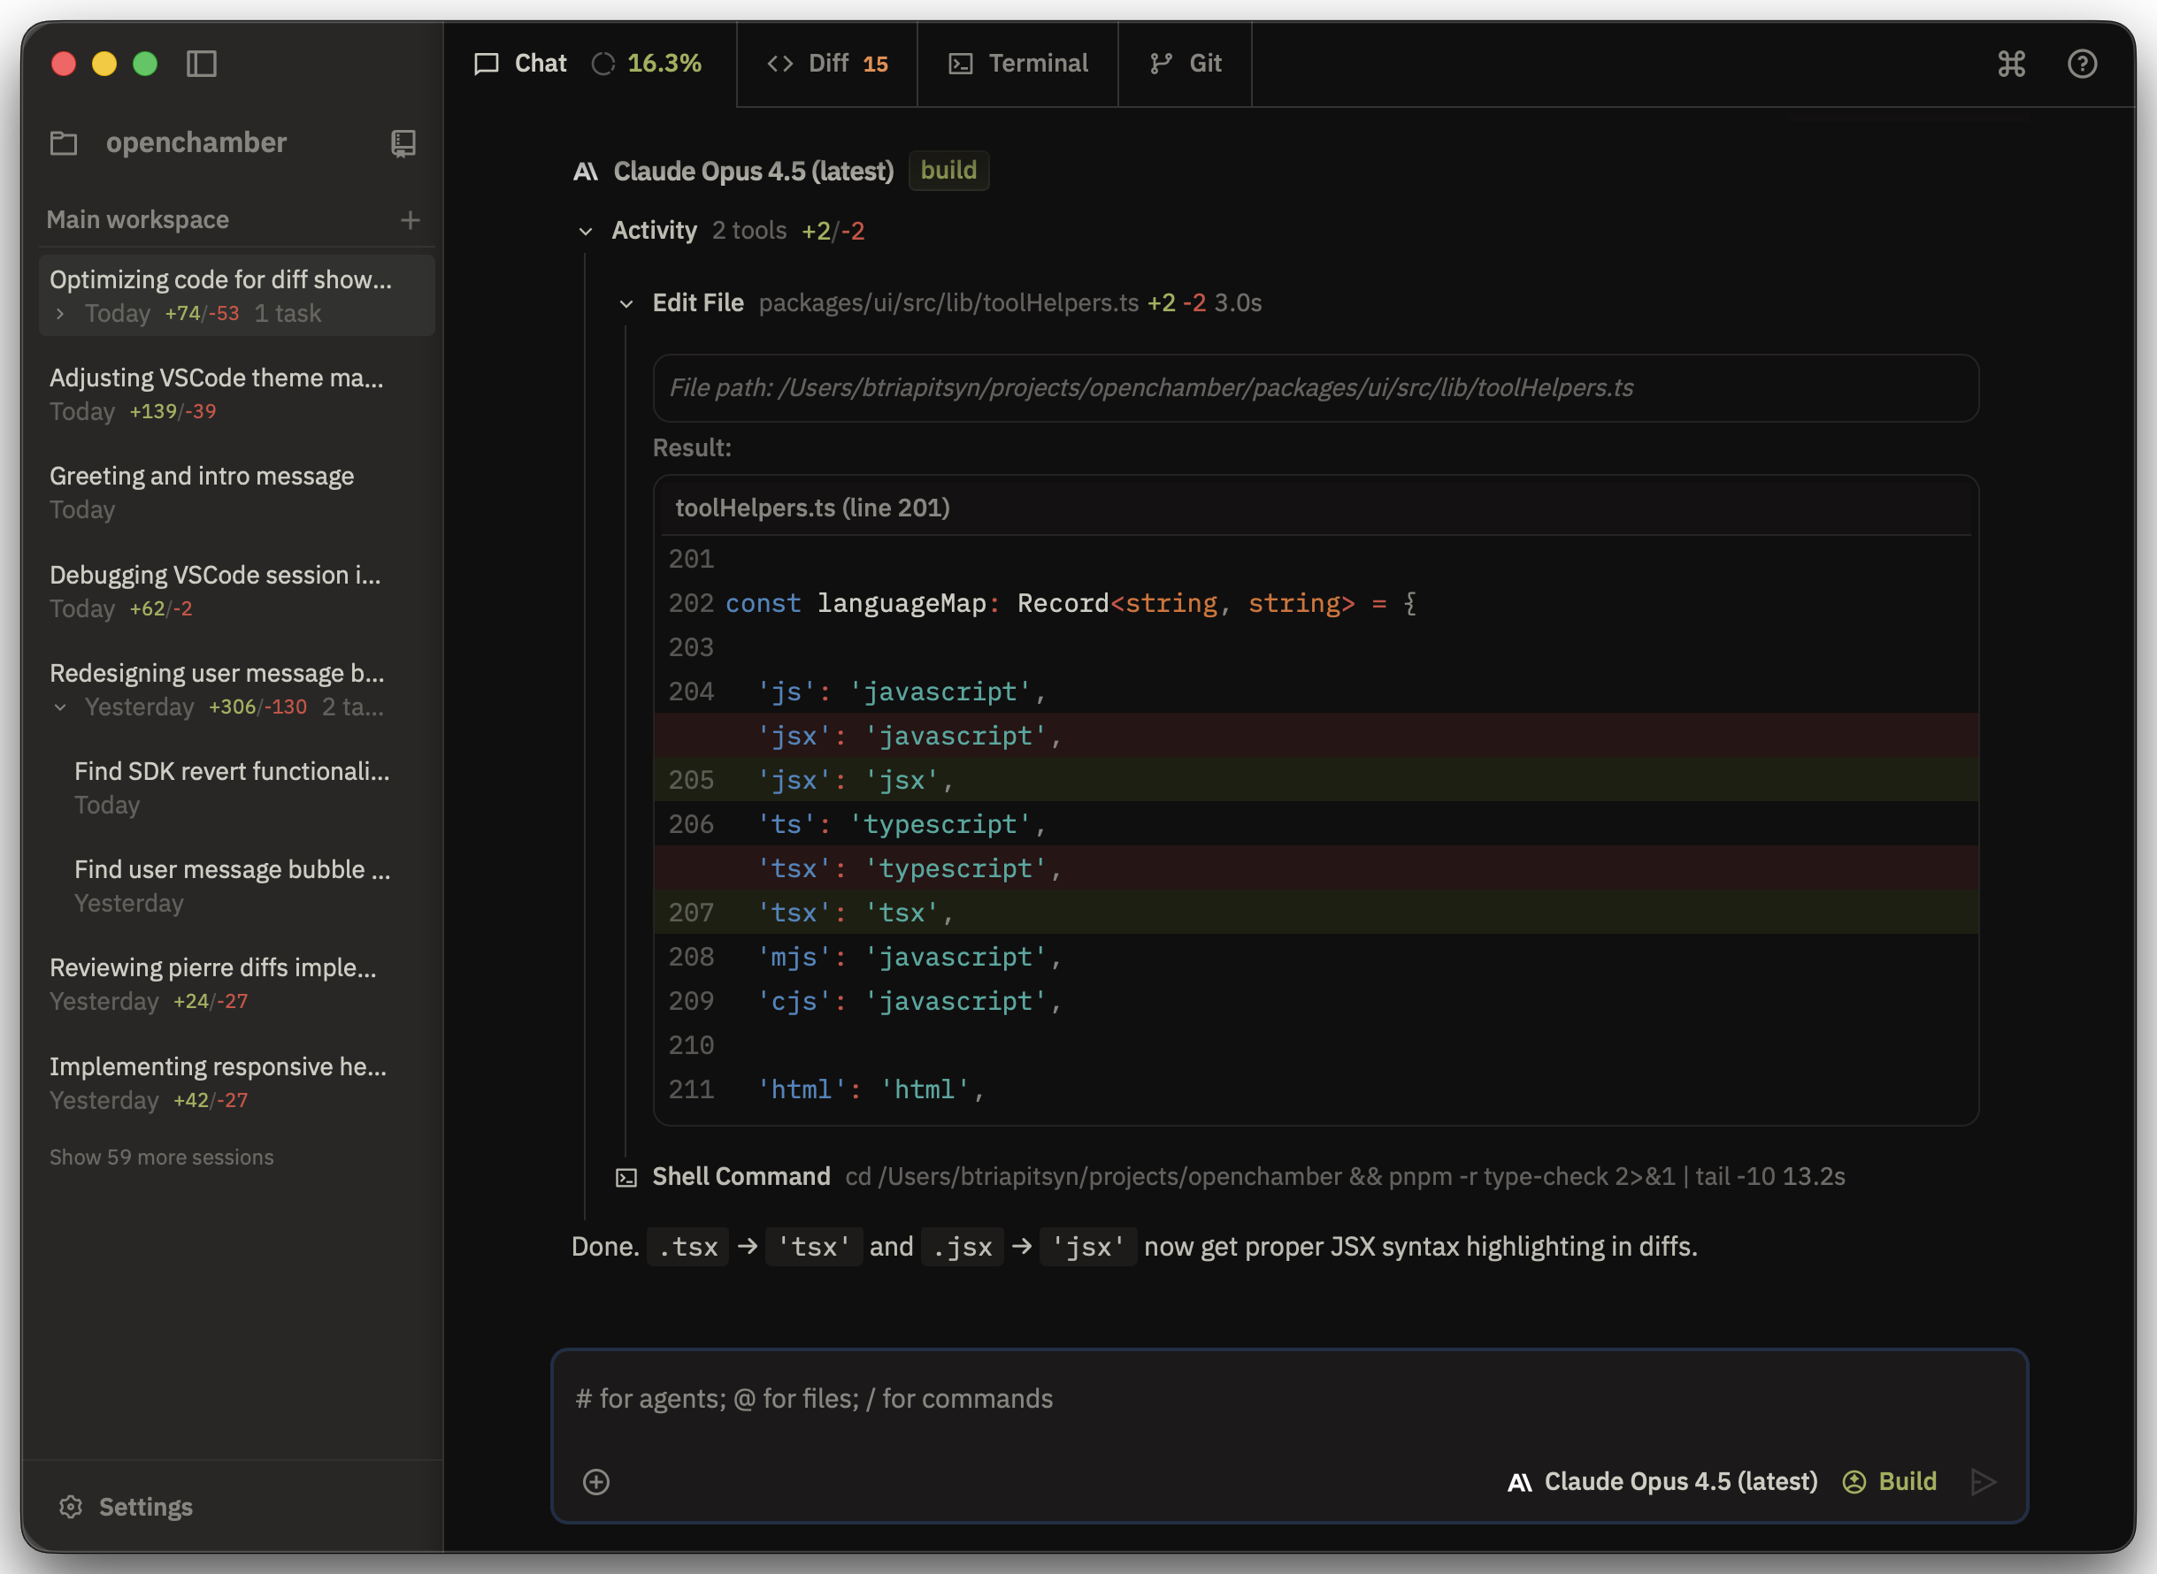
Task: Open the Git tab
Action: 1185,63
